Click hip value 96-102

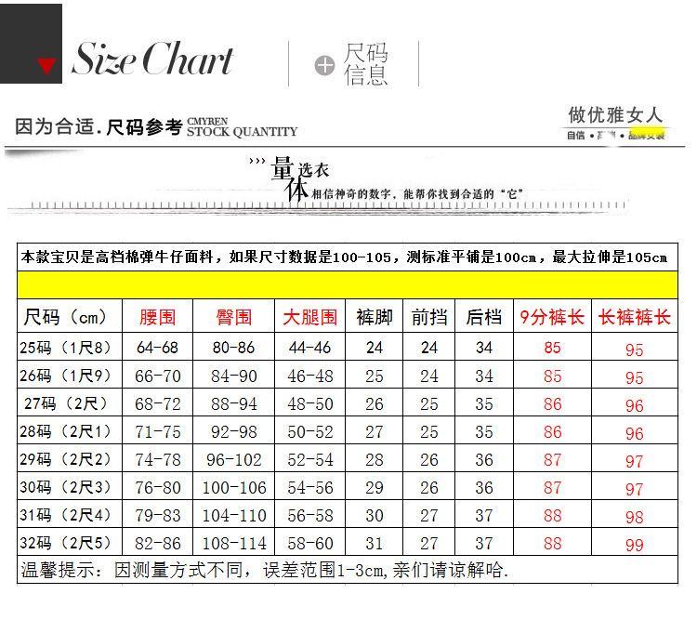[234, 460]
